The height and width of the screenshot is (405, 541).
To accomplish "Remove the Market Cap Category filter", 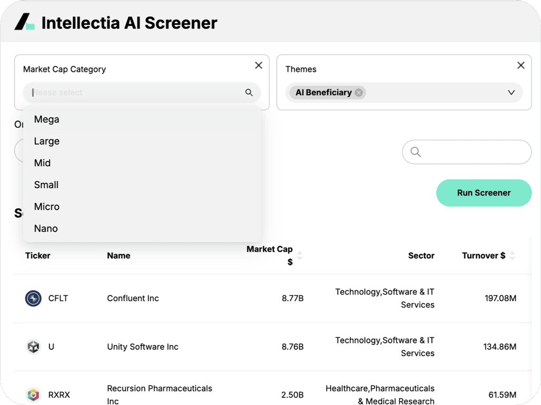I will (258, 65).
